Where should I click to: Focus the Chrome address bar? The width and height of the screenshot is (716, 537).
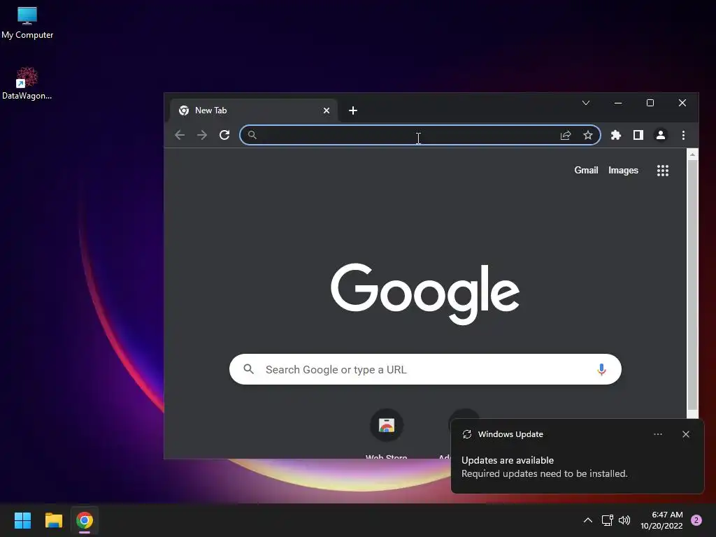point(420,135)
